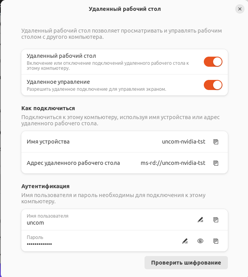Click the uncom-nvidia-tst device name value
Screen dimensions: 248x277
(x=184, y=142)
